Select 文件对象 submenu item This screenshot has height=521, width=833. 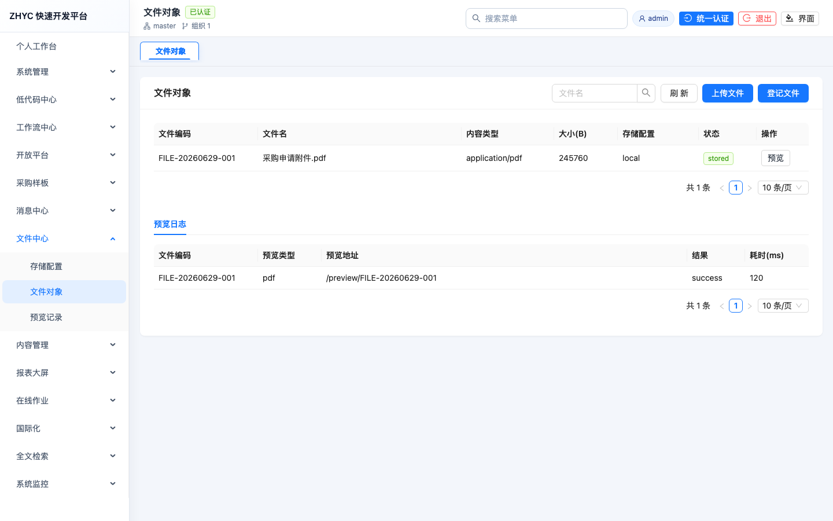tap(64, 292)
